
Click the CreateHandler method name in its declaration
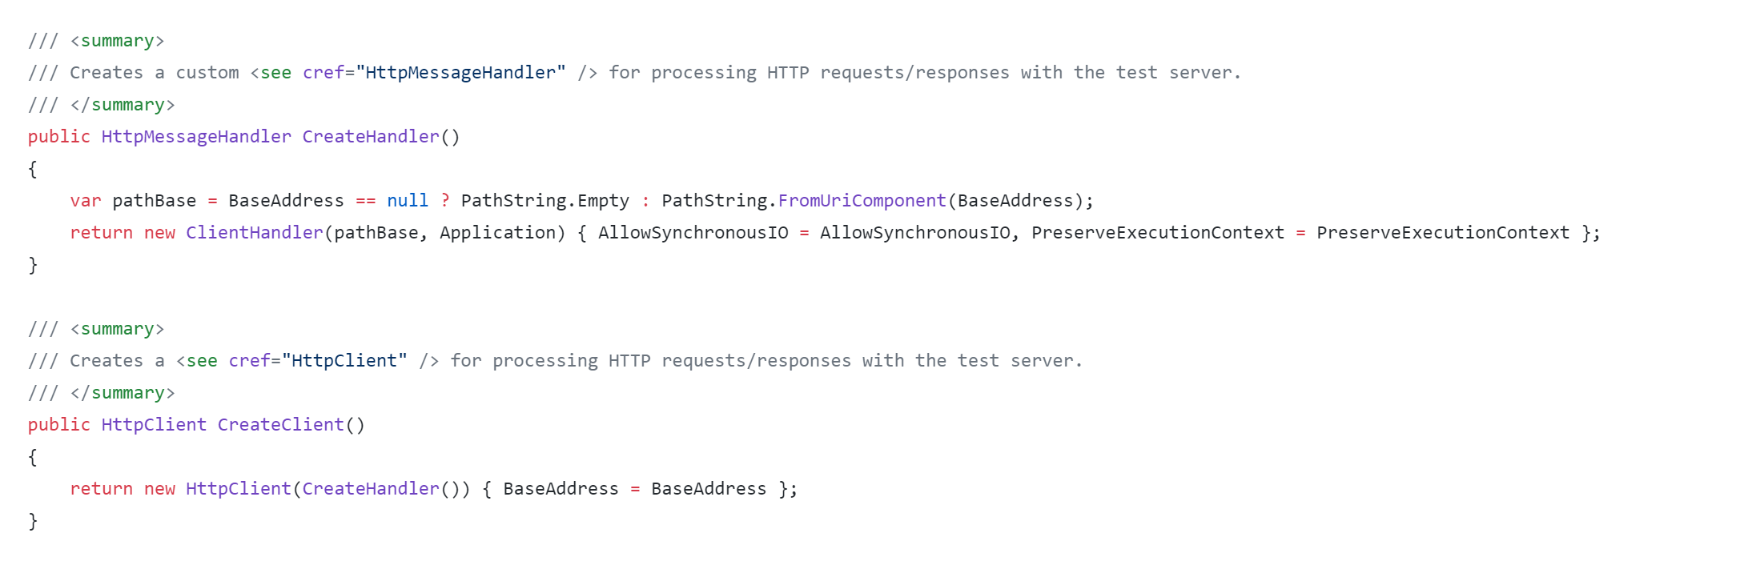pos(370,137)
